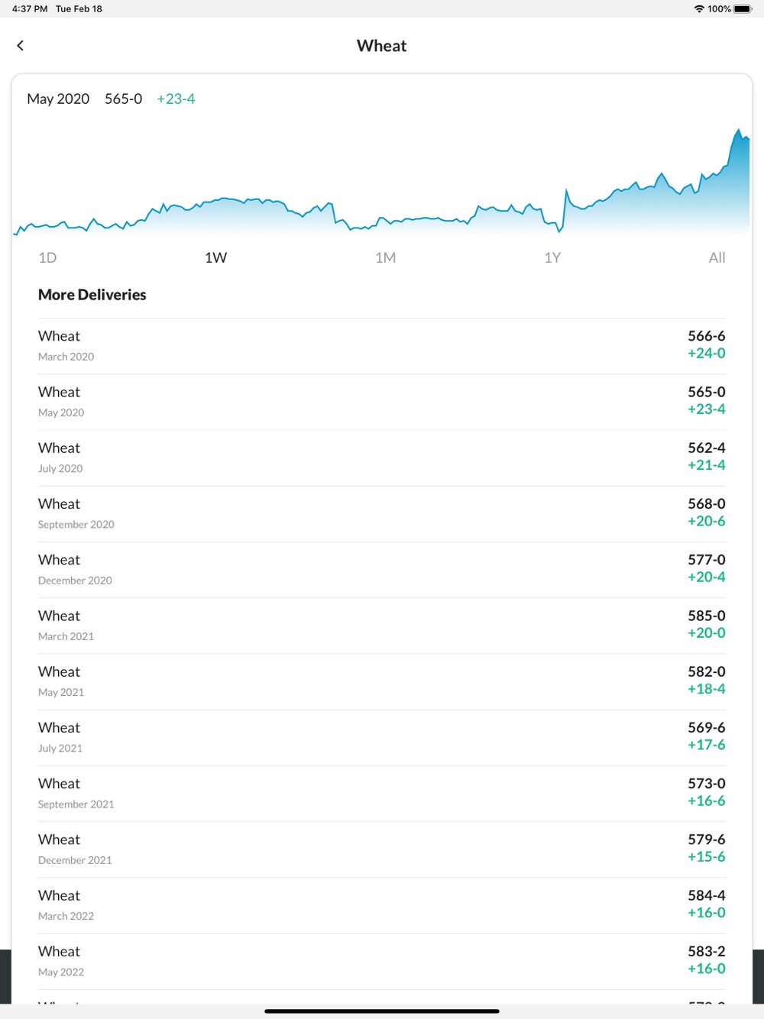Tap the +23-4 change in chart header
The image size is (764, 1019).
coord(176,99)
